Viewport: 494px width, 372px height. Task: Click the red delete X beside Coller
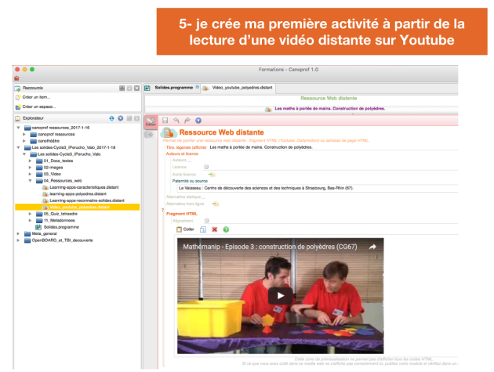tap(214, 229)
